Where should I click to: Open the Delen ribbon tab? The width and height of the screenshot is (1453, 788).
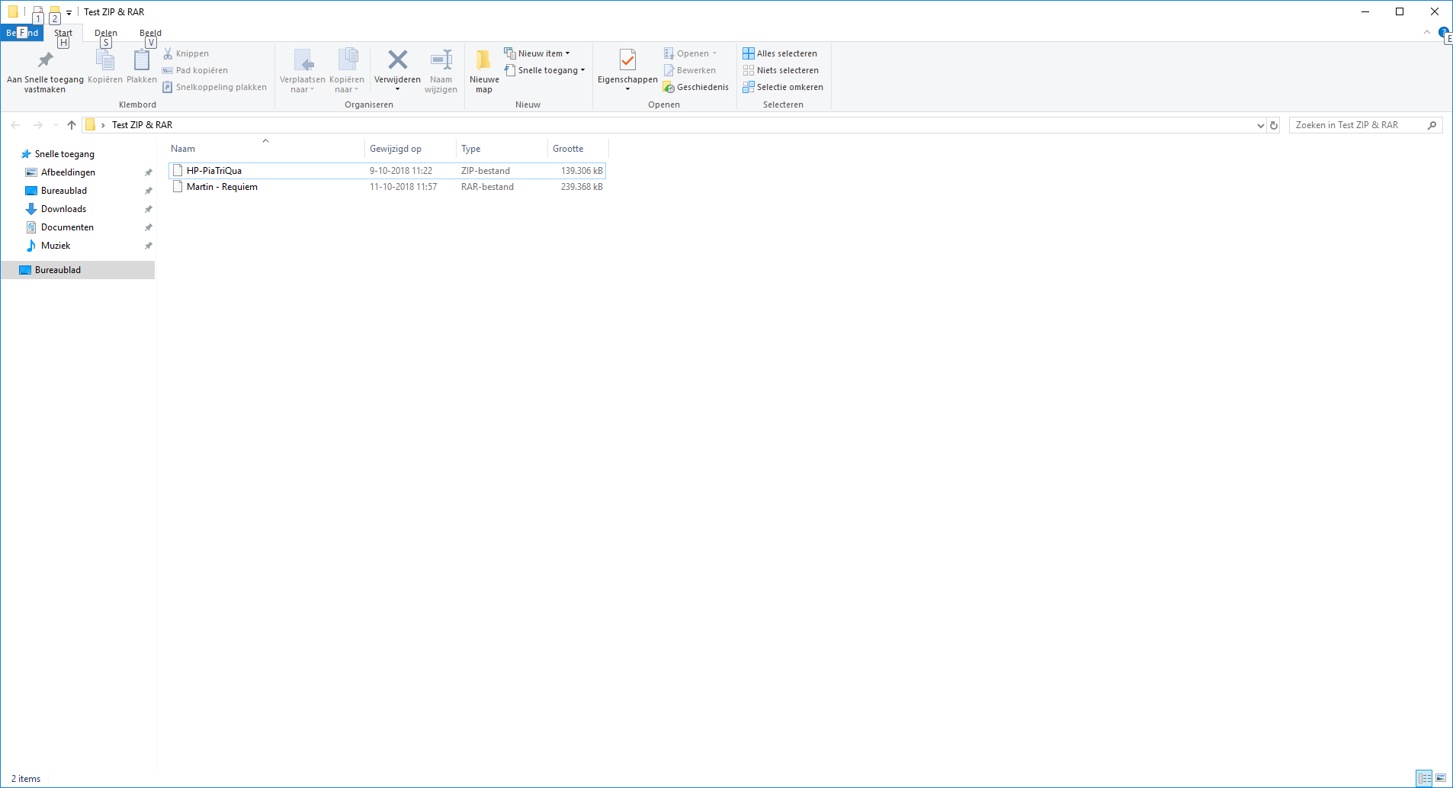pos(106,33)
